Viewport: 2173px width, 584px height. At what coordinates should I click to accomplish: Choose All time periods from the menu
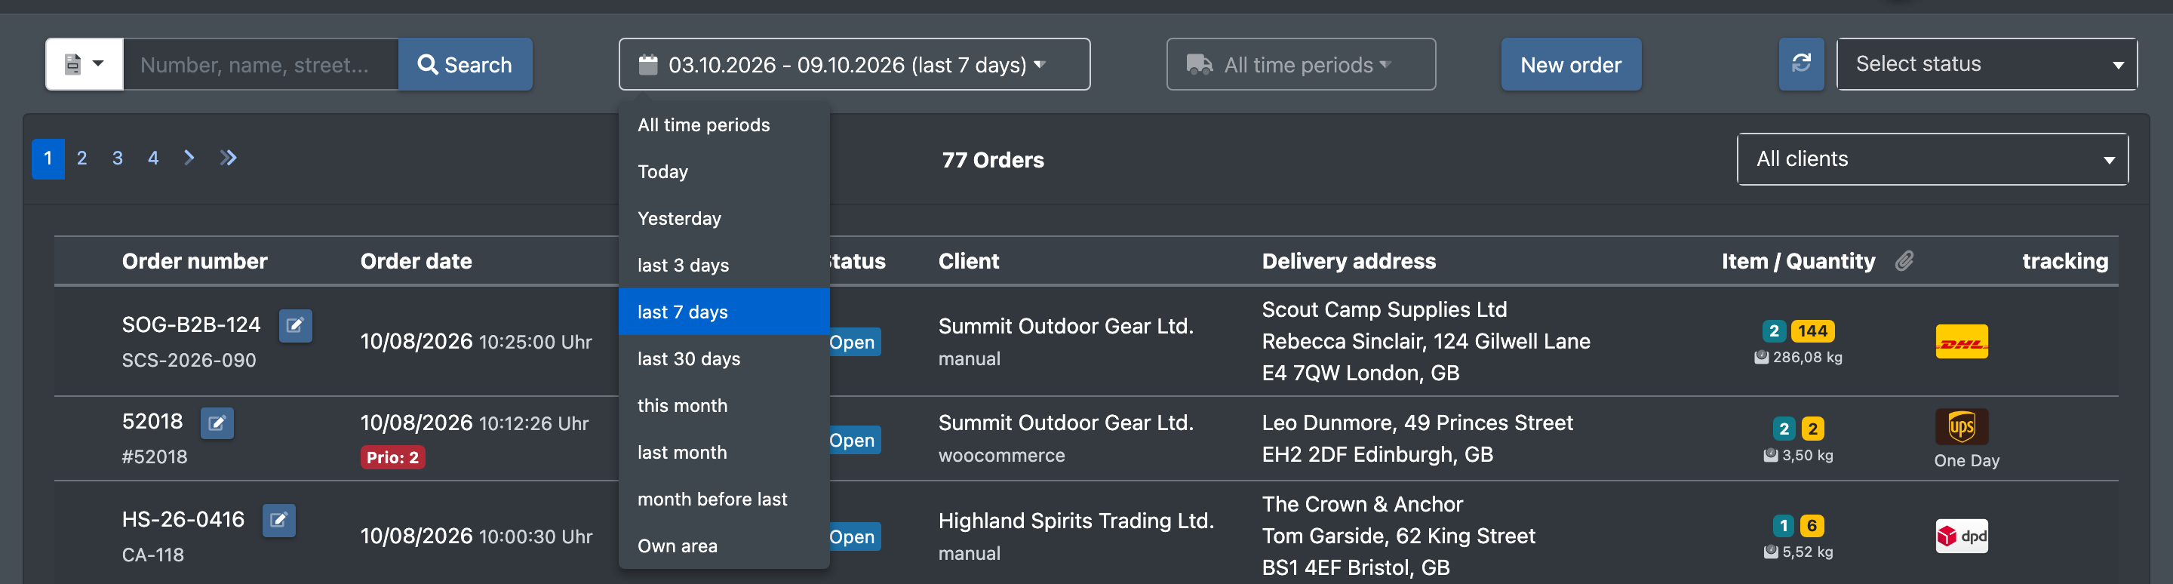(x=724, y=125)
